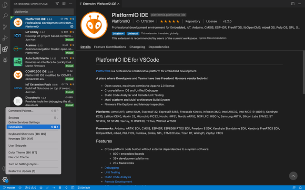Switch to the Dependencies tab
The width and height of the screenshot is (305, 190).
point(159,47)
